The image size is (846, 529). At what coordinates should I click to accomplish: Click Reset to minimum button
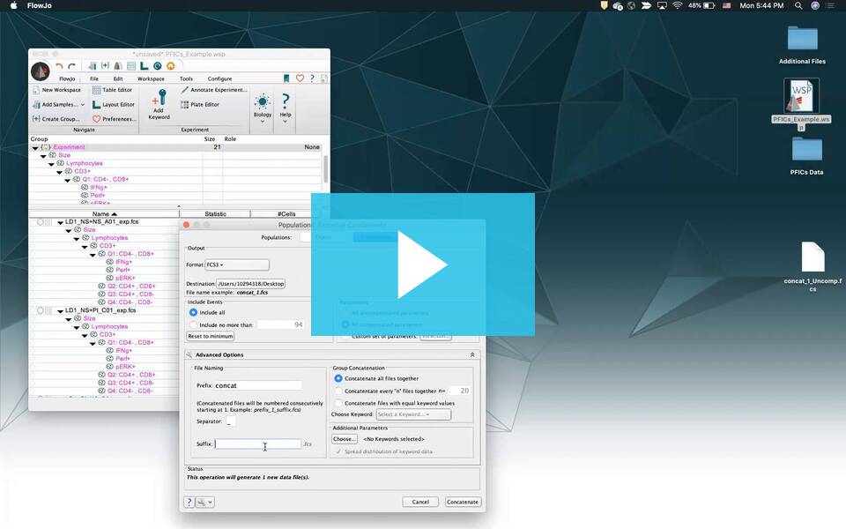(x=211, y=336)
